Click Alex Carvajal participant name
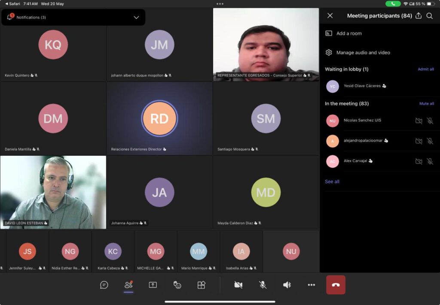This screenshot has height=305, width=440. coord(355,161)
